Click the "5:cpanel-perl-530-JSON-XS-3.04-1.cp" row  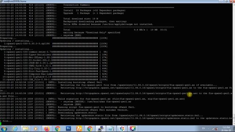(x=56, y=63)
